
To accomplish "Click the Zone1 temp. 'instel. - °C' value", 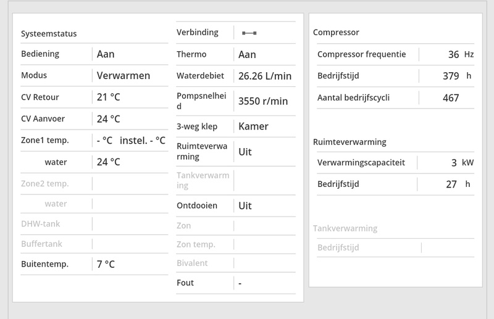I will (143, 141).
